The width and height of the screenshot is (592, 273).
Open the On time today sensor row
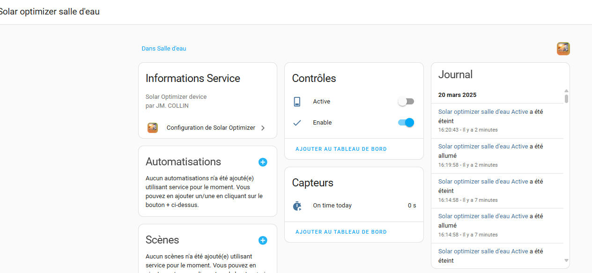coord(354,206)
